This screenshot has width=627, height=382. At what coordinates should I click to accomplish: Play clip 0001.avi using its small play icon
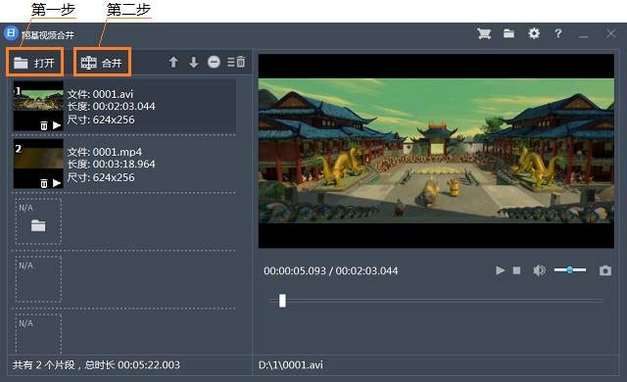57,125
